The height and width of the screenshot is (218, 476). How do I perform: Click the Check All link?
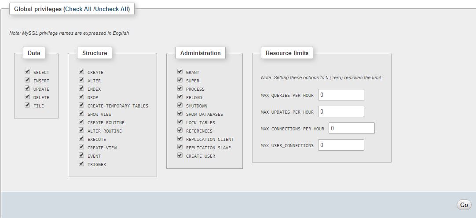[78, 9]
